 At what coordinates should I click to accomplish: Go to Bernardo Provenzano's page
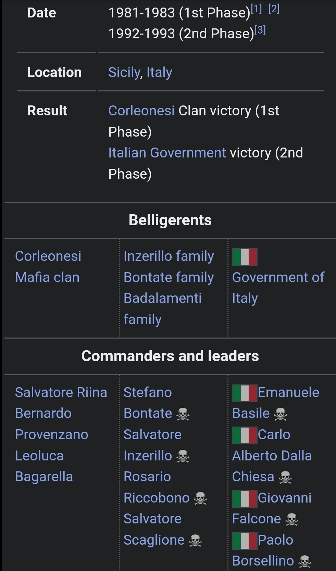click(x=51, y=424)
